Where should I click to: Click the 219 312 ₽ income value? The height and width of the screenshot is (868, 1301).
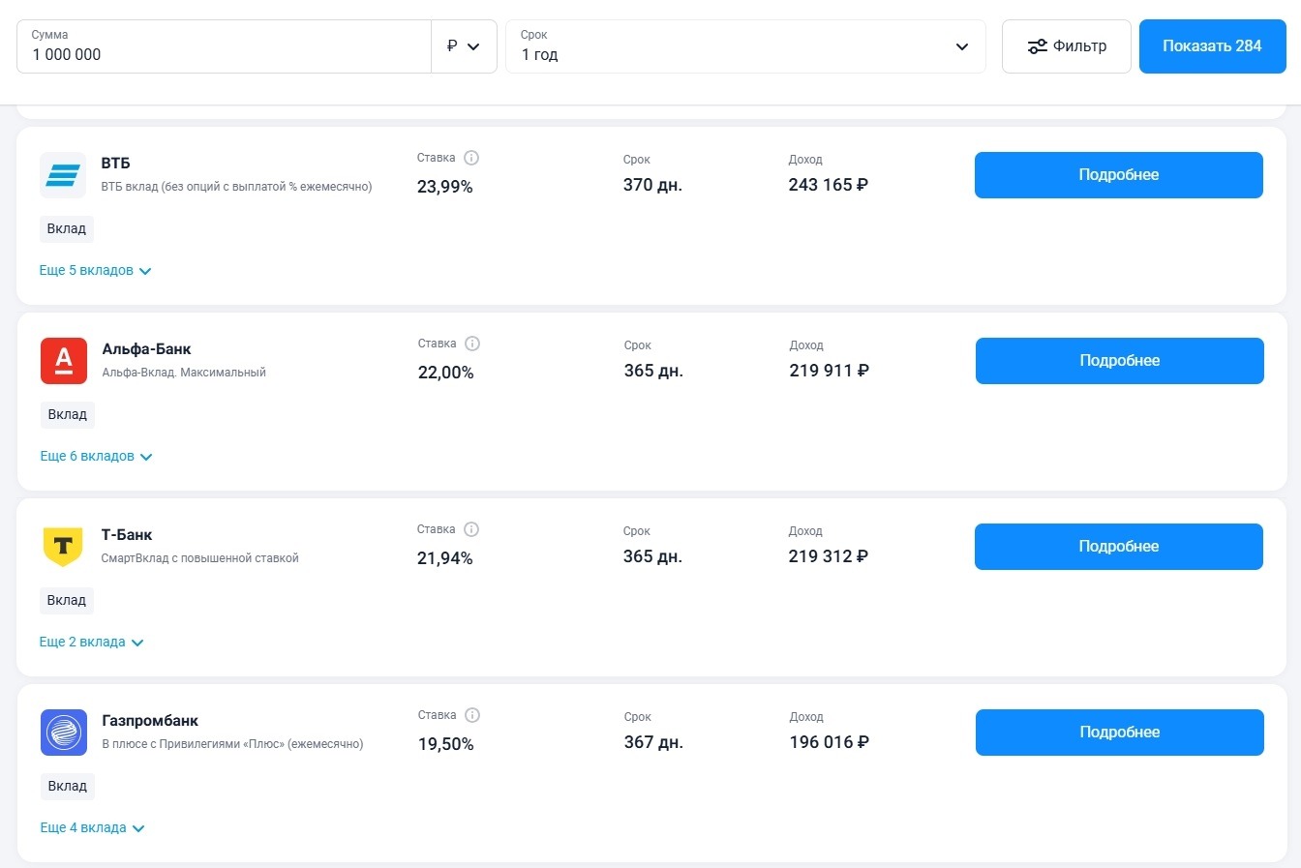[829, 556]
